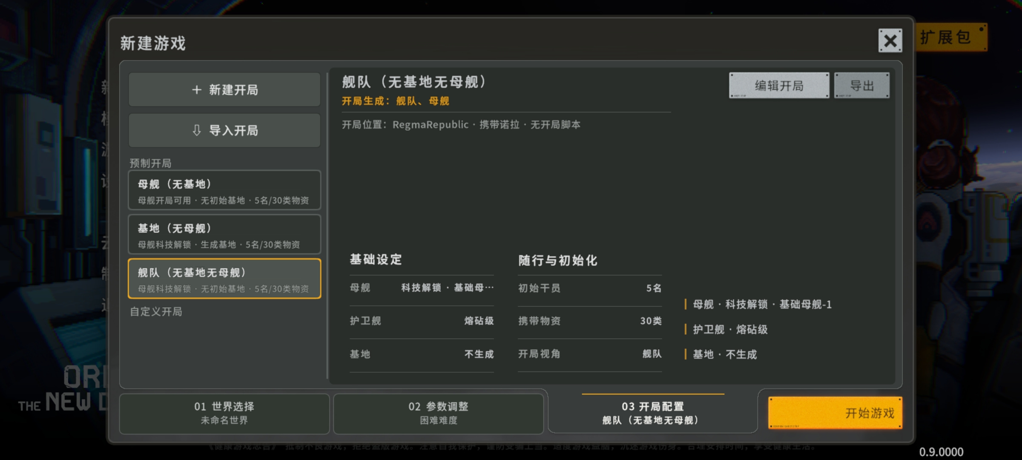The image size is (1022, 460).
Task: Click the 自定义开局 section label
Action: pos(156,312)
